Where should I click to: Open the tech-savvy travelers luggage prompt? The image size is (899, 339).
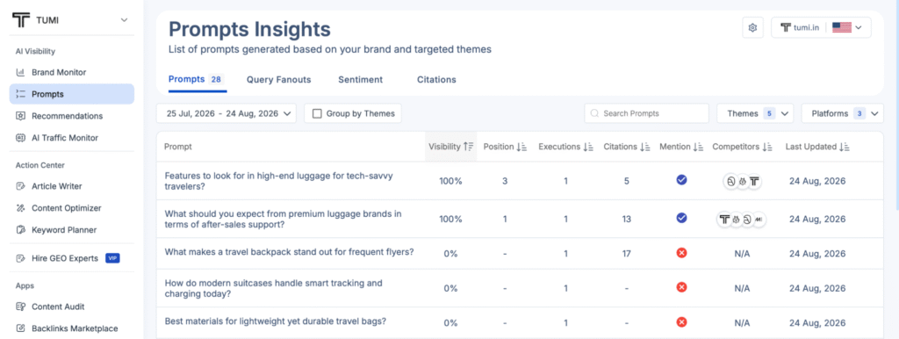(278, 181)
